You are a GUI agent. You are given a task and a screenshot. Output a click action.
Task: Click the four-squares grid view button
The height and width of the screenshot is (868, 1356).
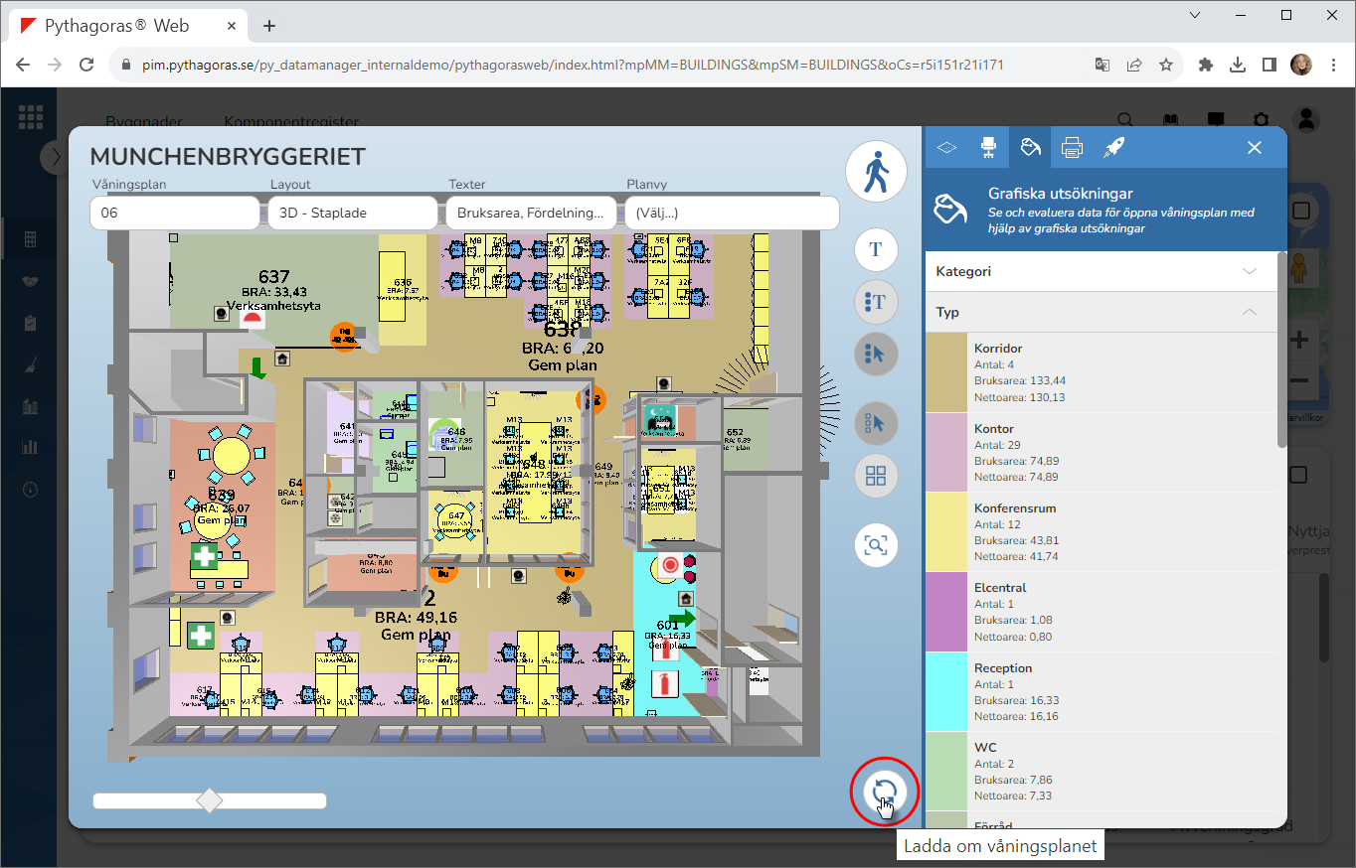pos(876,476)
